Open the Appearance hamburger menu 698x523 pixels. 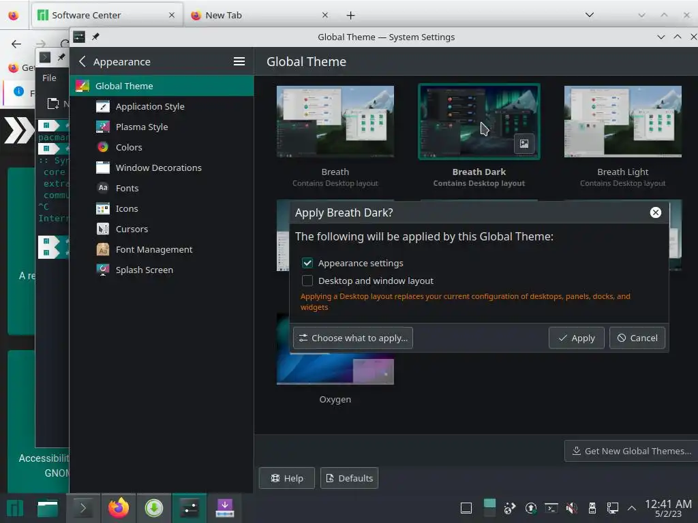click(x=239, y=61)
